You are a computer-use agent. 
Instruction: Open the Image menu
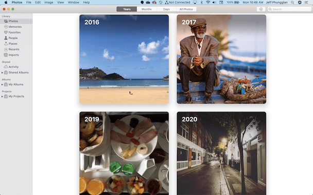pyautogui.click(x=48, y=3)
